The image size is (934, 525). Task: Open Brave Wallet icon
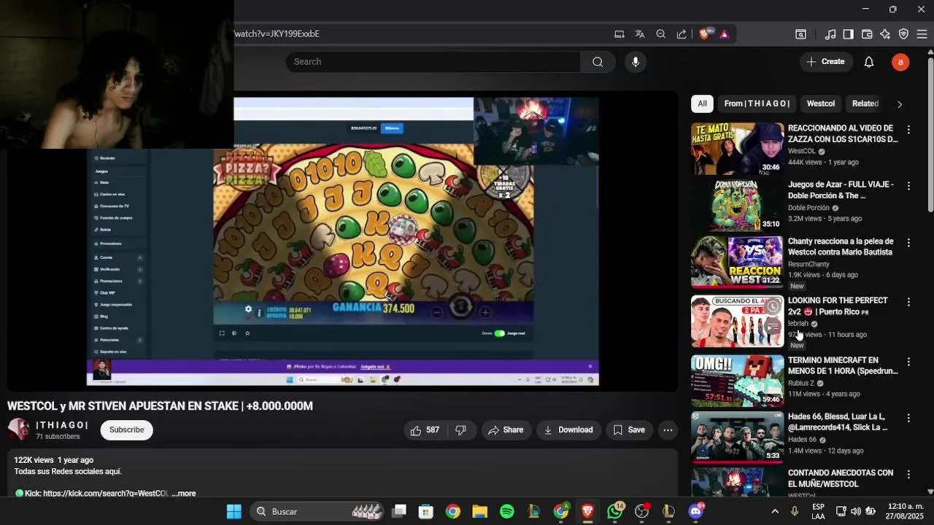pos(867,34)
